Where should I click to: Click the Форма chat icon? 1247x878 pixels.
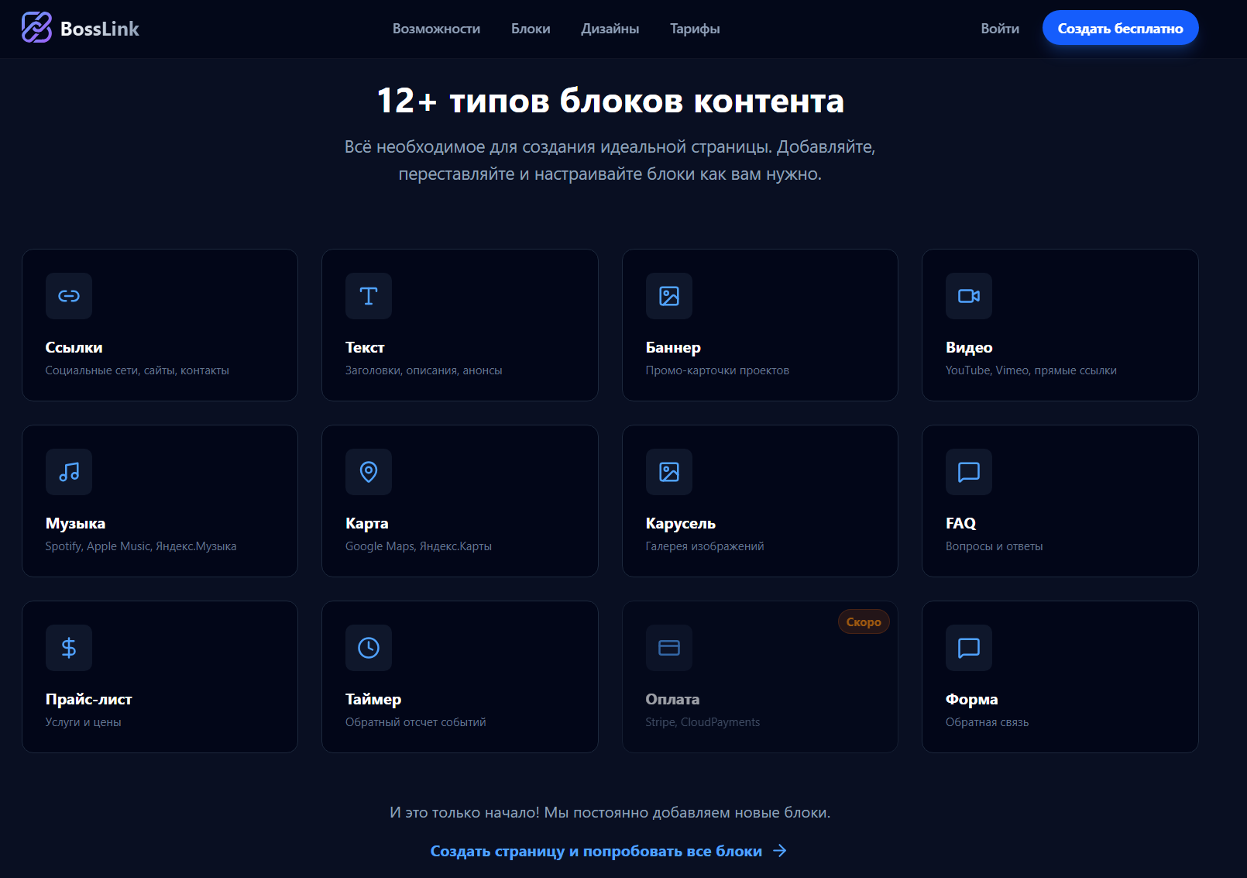point(969,648)
